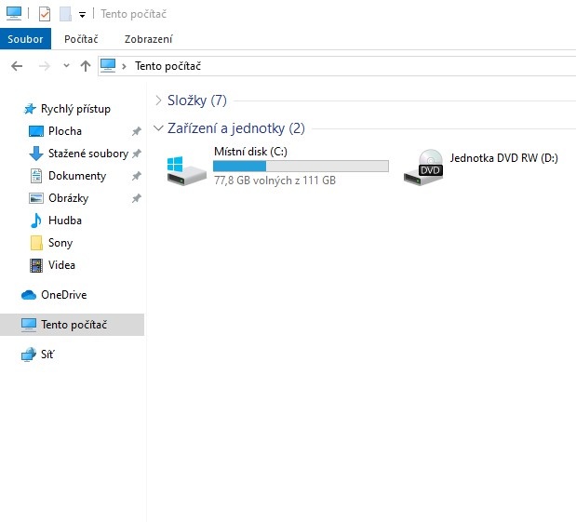
Task: Click the New folder quick access icon
Action: [x=65, y=14]
